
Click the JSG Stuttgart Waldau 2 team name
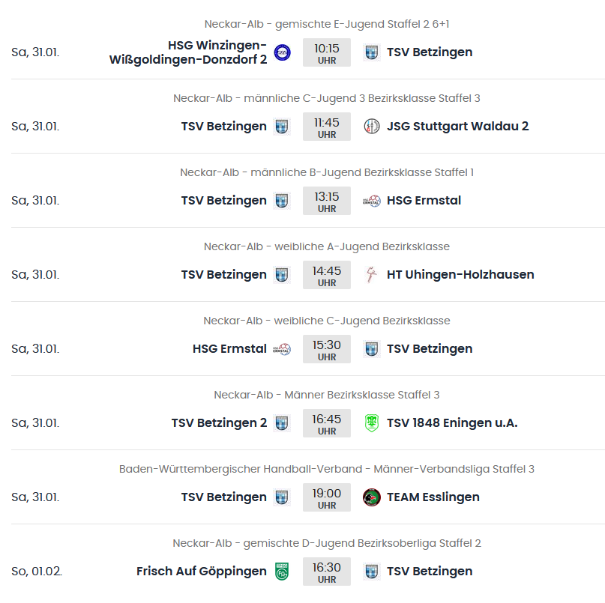click(457, 127)
